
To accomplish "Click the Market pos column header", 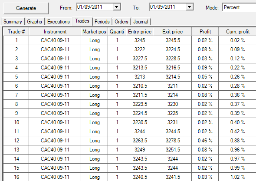I will click(x=94, y=32).
